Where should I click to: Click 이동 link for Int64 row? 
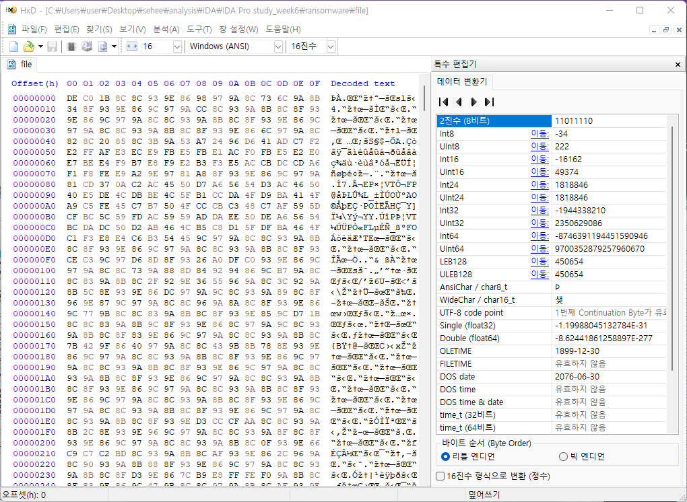[x=539, y=236]
